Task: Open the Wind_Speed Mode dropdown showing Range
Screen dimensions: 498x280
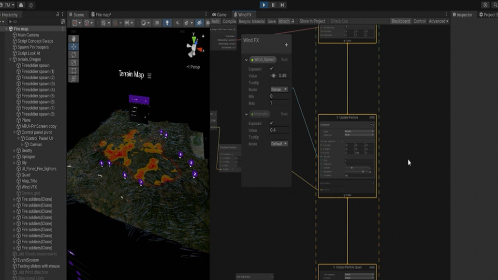Action: coord(279,89)
